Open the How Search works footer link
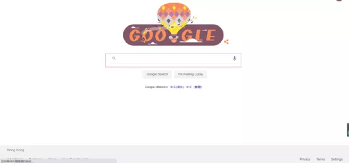 75,159
